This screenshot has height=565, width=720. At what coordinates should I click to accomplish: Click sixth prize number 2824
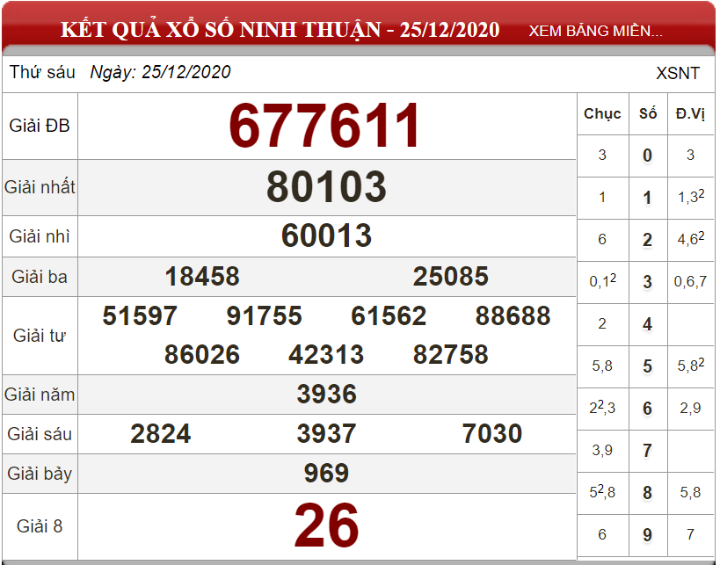161,433
